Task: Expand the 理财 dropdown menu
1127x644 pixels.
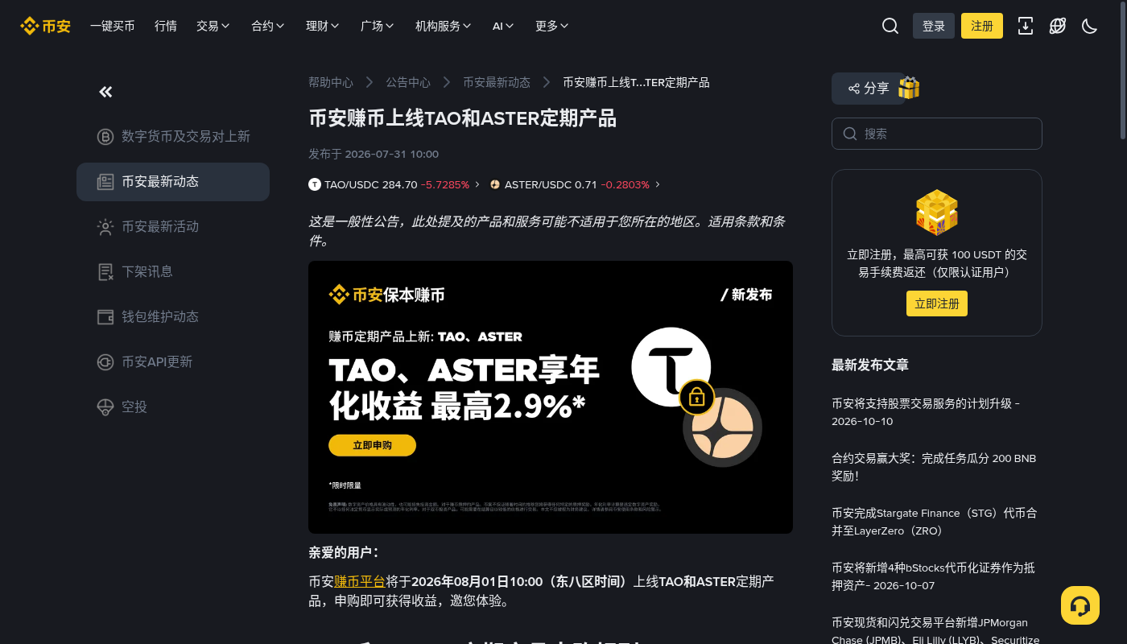Action: [x=323, y=26]
